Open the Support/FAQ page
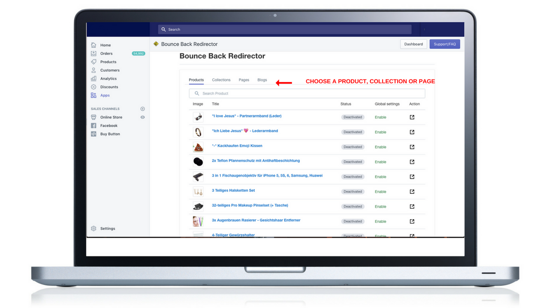 (x=444, y=44)
